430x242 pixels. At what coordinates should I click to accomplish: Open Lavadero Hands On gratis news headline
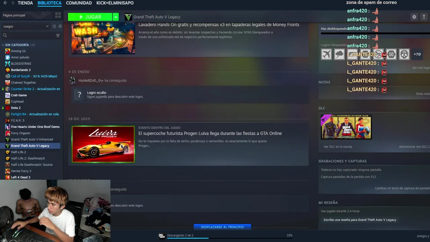(x=219, y=25)
